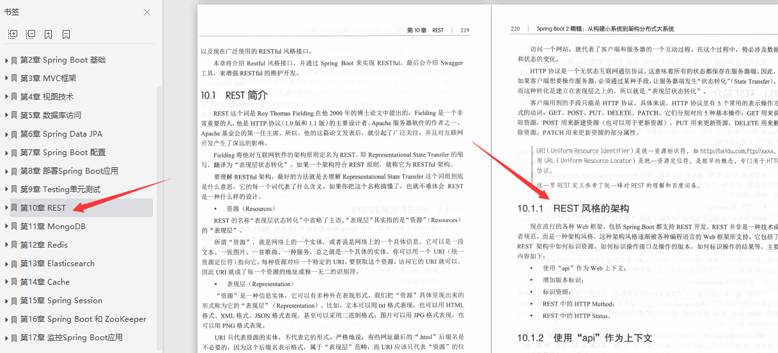This screenshot has height=353, width=778.
Task: Open the 第3章 MVC框架 bookmark text
Action: click(x=48, y=79)
